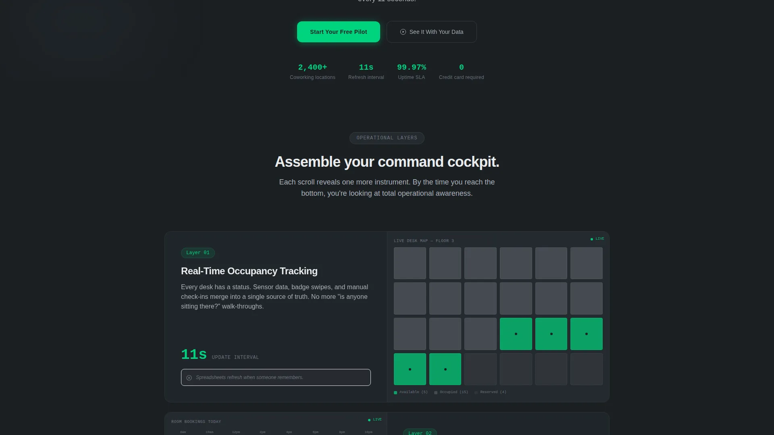Viewport: 774px width, 435px height.
Task: Click the Assemble your command cockpit heading
Action: (387, 162)
